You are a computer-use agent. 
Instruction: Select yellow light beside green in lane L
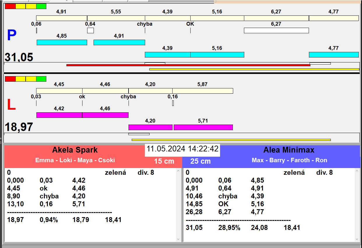click(x=31, y=79)
